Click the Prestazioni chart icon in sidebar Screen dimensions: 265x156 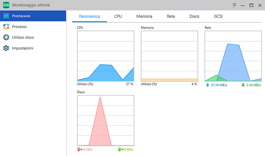click(x=6, y=16)
